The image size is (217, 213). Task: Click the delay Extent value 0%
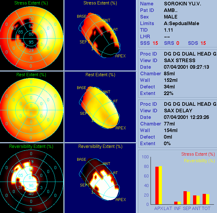(167, 143)
